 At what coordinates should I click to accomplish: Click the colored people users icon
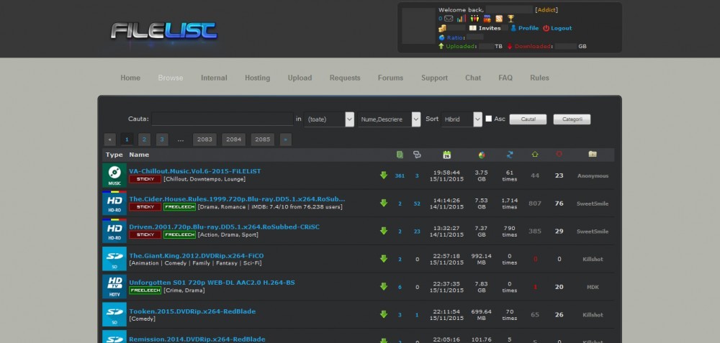(474, 19)
